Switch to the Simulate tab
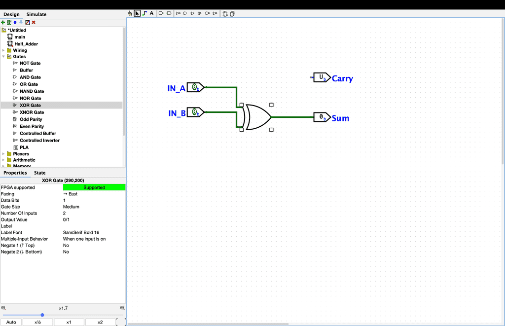Image resolution: width=505 pixels, height=326 pixels. [36, 14]
